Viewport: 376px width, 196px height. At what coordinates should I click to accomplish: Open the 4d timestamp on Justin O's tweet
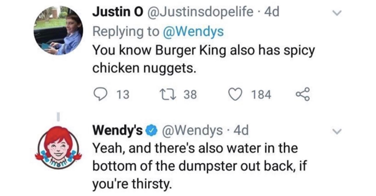(272, 12)
